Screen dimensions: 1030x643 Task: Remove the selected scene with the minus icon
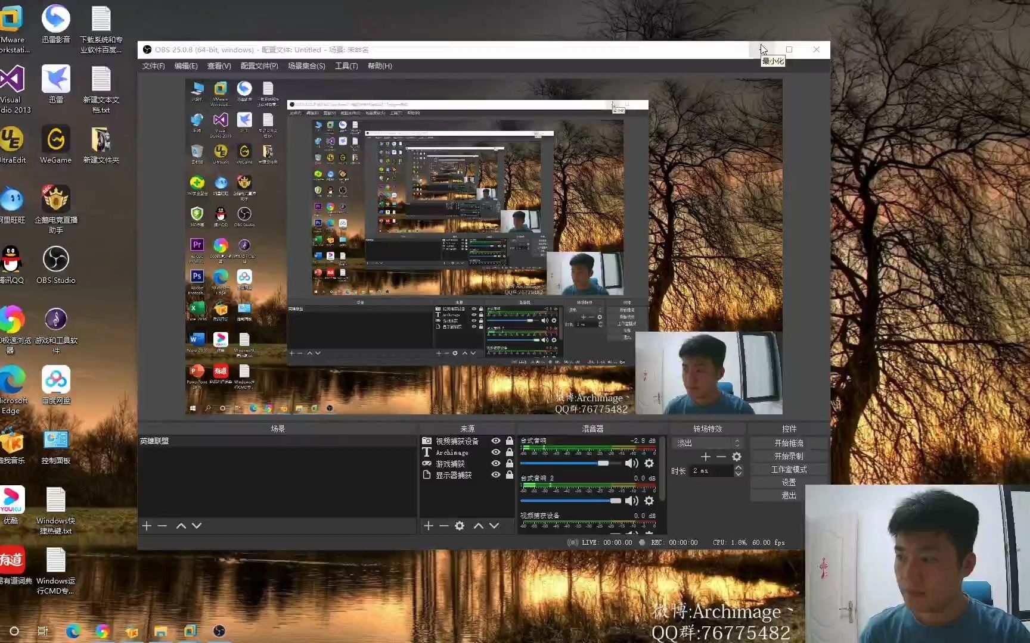click(162, 526)
